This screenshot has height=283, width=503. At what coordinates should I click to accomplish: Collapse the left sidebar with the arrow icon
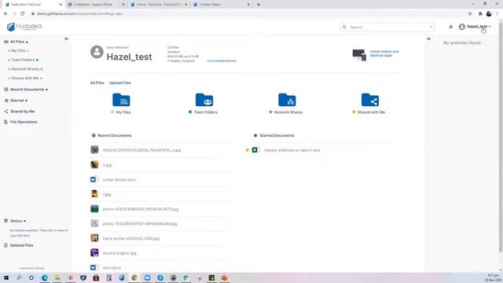tap(66, 39)
